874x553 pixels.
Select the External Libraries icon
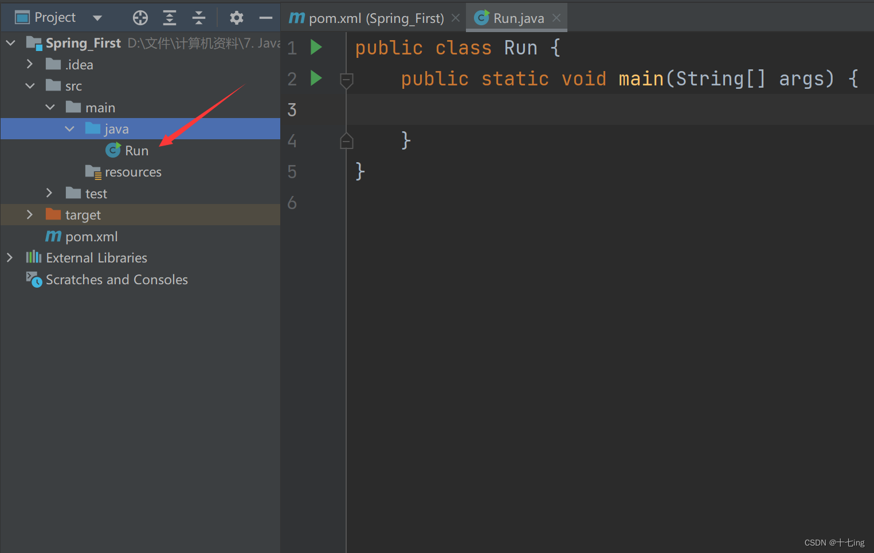click(34, 257)
